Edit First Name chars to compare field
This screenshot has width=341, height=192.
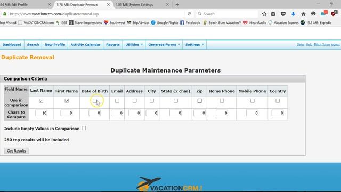67,113
